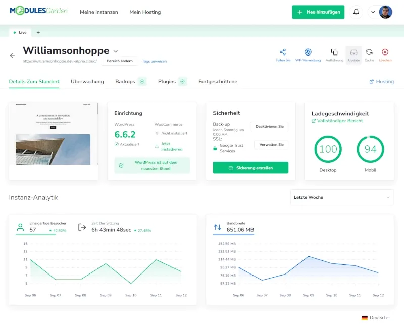Switch to the Überwachung tab
404x329 pixels.
[x=87, y=82]
